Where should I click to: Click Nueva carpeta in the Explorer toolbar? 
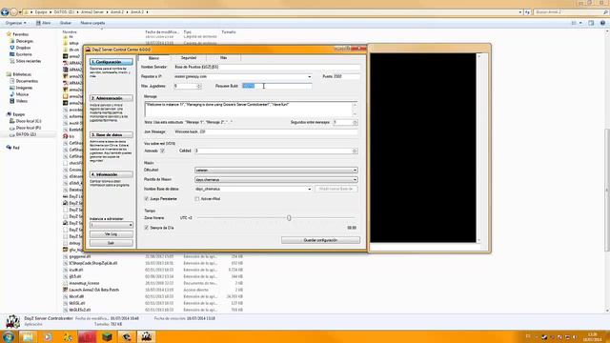[x=92, y=23]
